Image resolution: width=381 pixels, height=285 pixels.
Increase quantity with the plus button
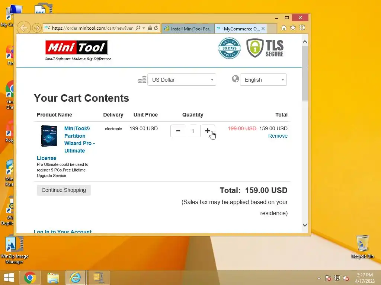(x=207, y=131)
